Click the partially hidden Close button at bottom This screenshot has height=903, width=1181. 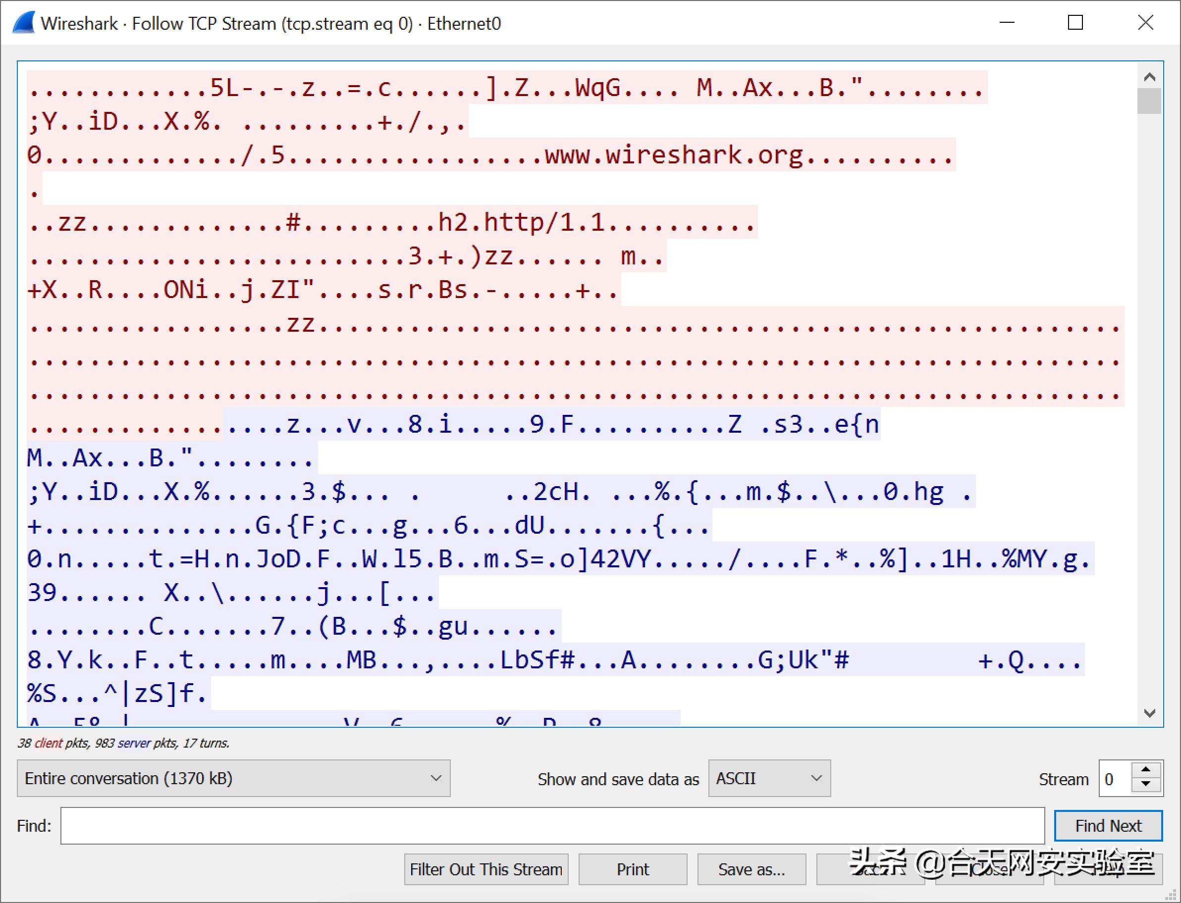[989, 869]
